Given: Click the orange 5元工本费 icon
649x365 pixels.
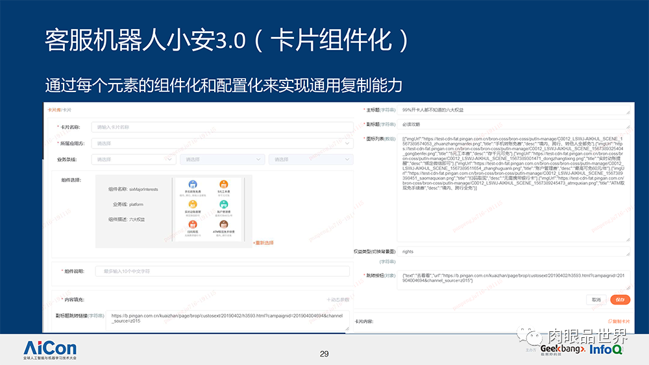Looking at the screenshot, I should click(223, 184).
